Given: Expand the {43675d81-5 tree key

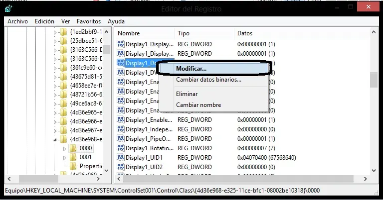Looking at the screenshot, I should point(55,77).
